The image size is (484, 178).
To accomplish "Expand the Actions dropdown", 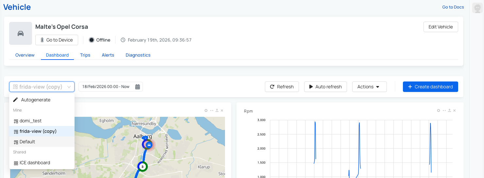I will pyautogui.click(x=370, y=87).
